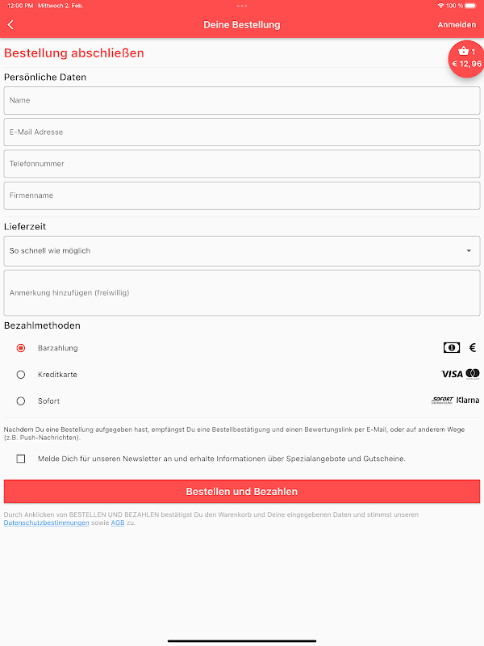Open the AGB link
Image resolution: width=484 pixels, height=646 pixels.
coord(118,523)
